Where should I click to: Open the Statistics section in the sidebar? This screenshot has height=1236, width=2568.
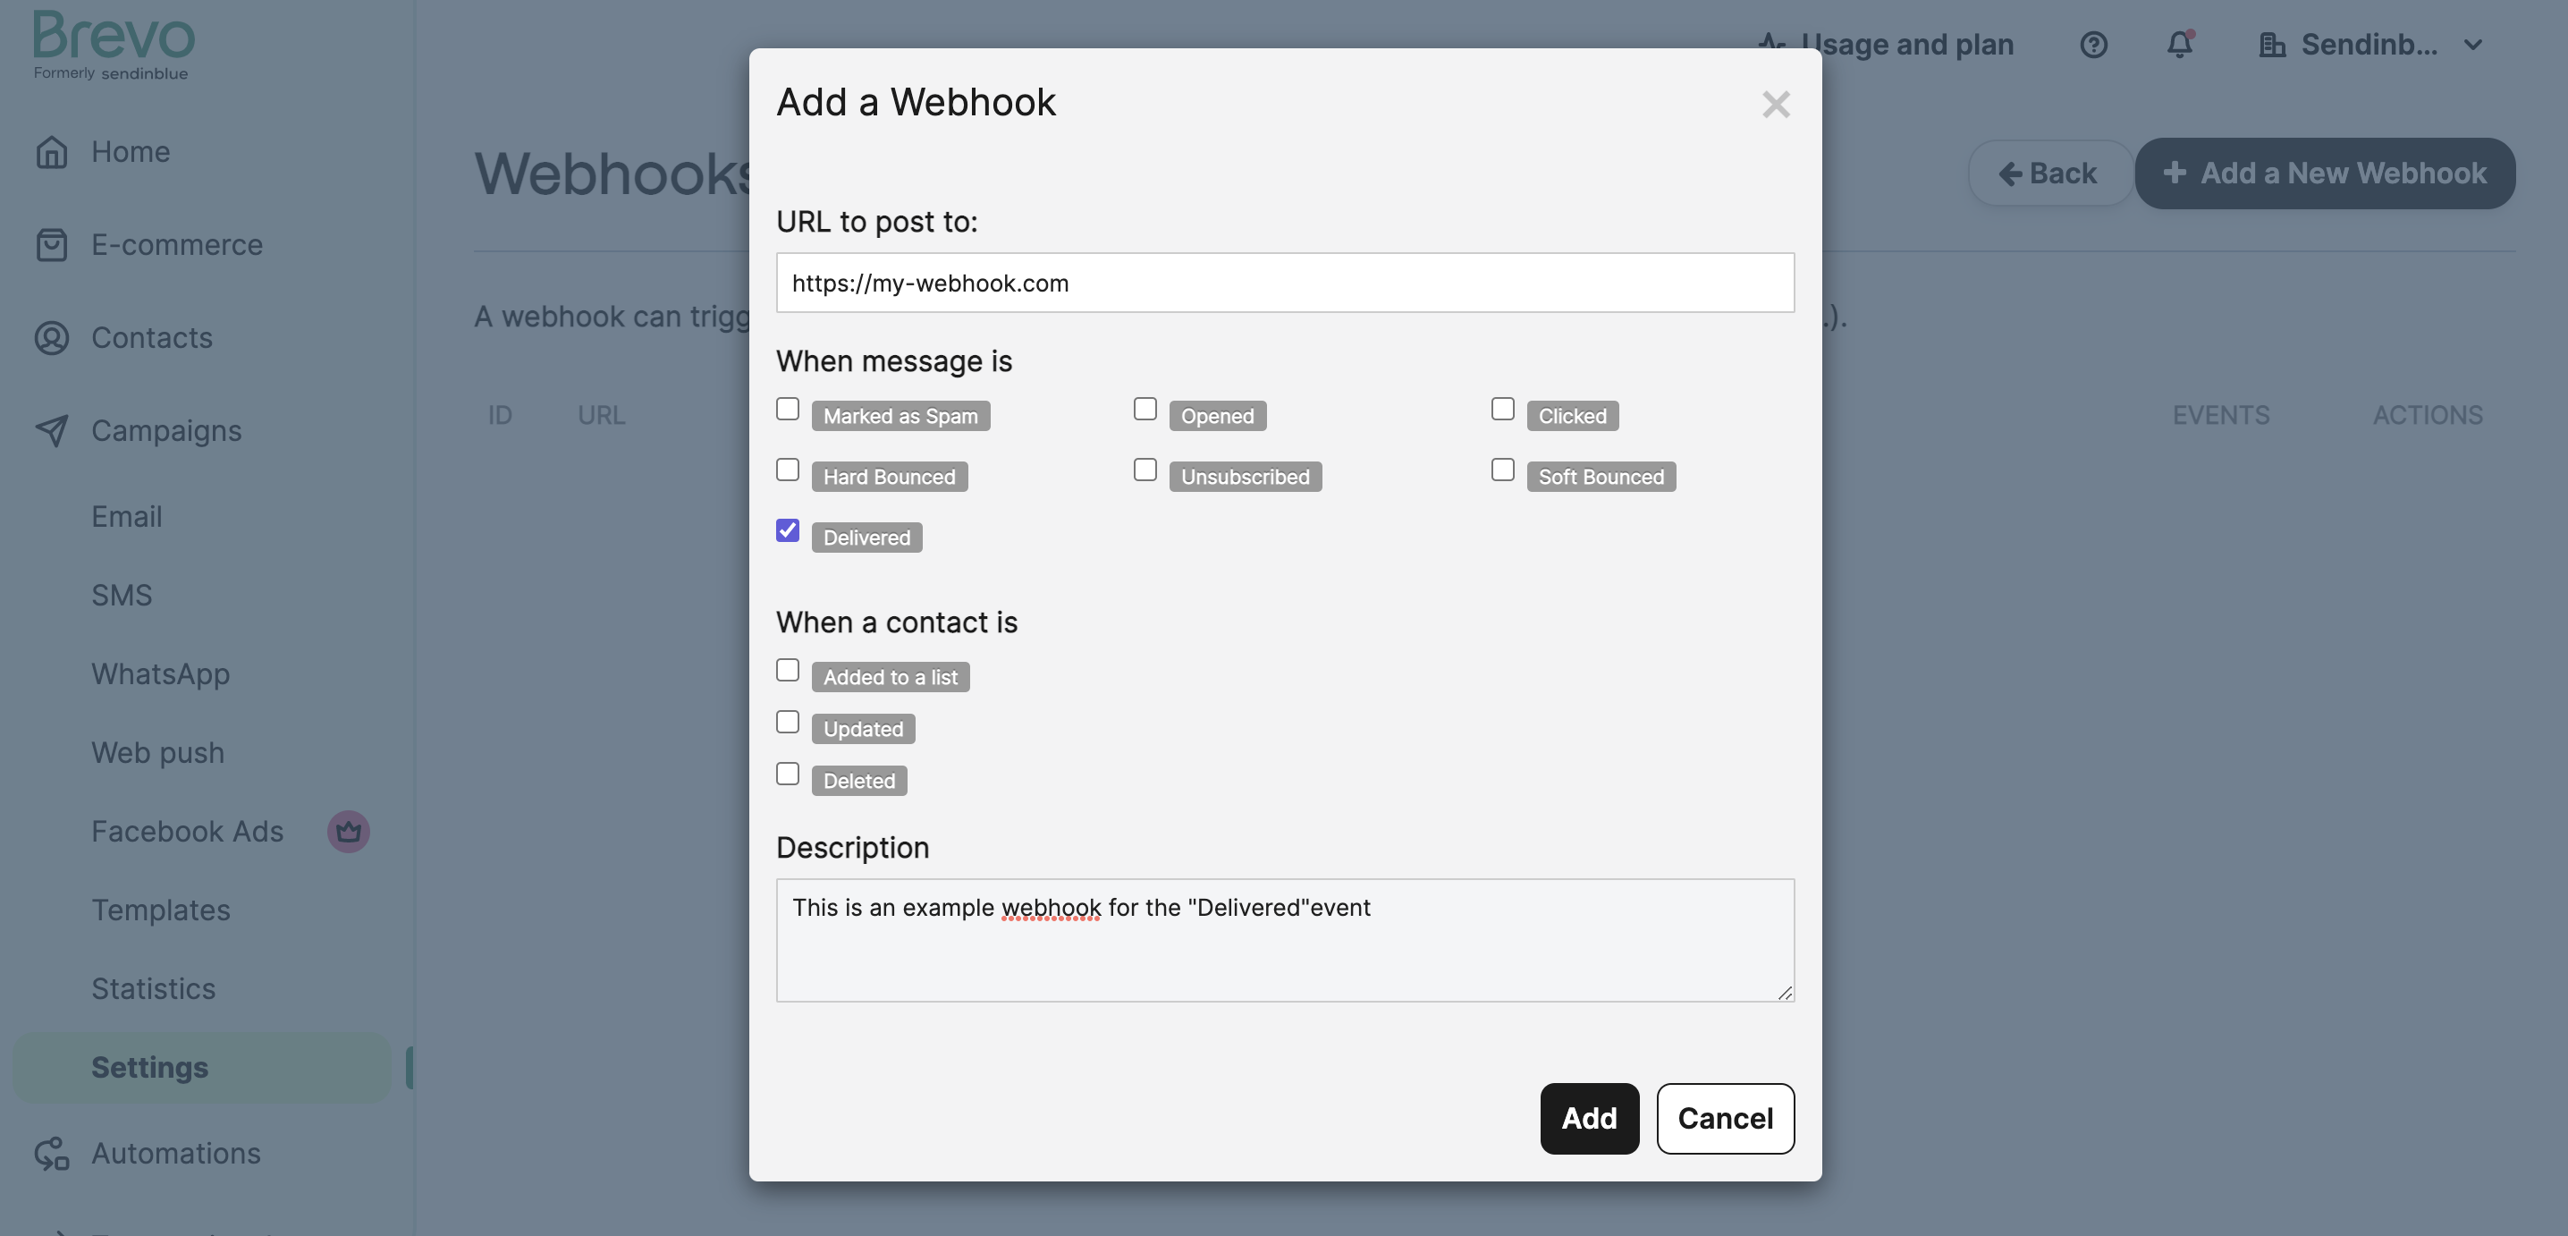click(154, 987)
